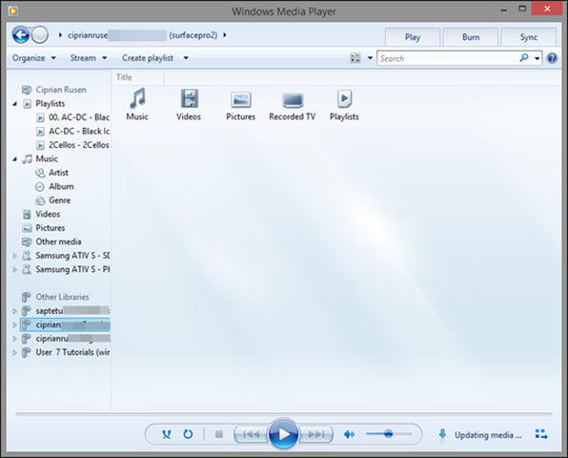568x458 pixels.
Task: Stop playback
Action: (x=219, y=434)
